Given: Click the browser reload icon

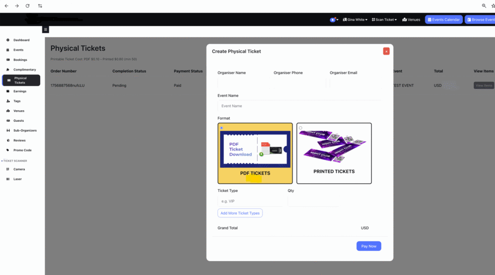Looking at the screenshot, I should 28,6.
